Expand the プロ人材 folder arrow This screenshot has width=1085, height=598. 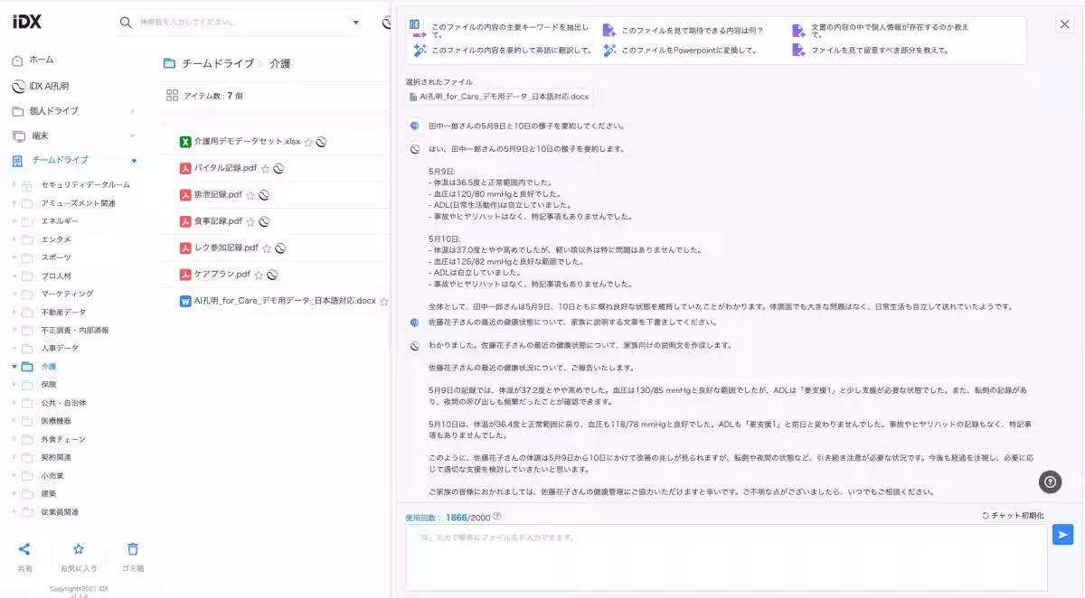point(14,276)
